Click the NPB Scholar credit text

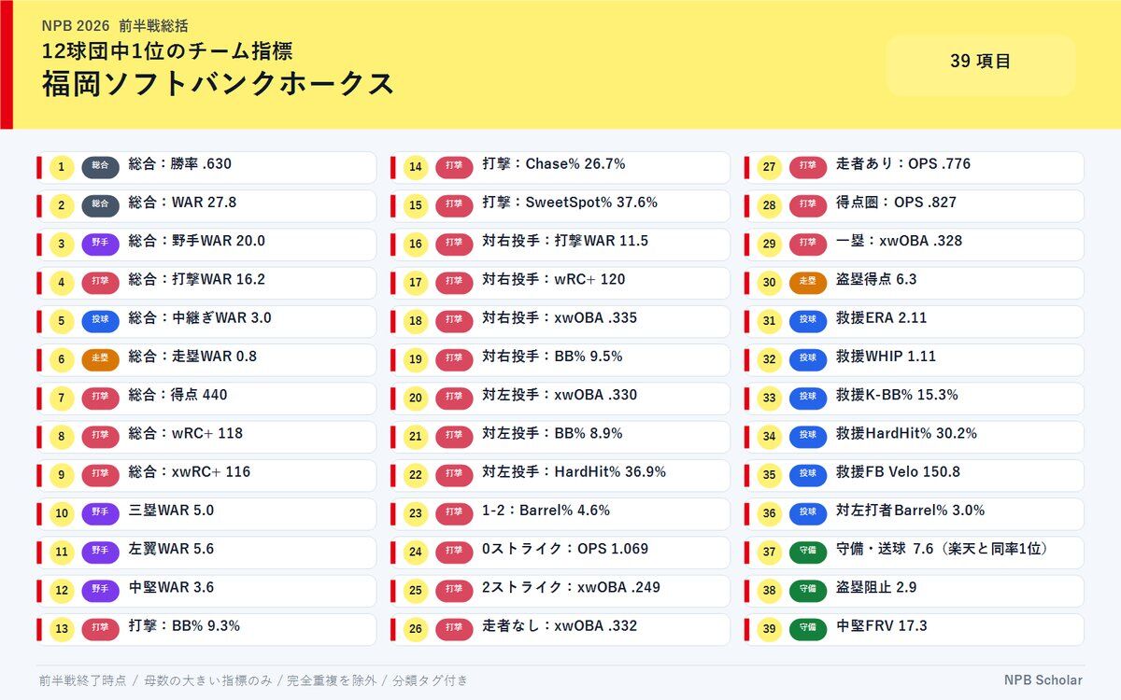(1043, 680)
